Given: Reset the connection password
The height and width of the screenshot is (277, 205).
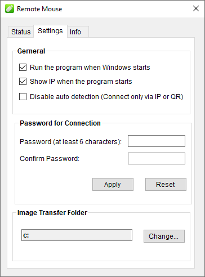Looking at the screenshot, I should (166, 184).
